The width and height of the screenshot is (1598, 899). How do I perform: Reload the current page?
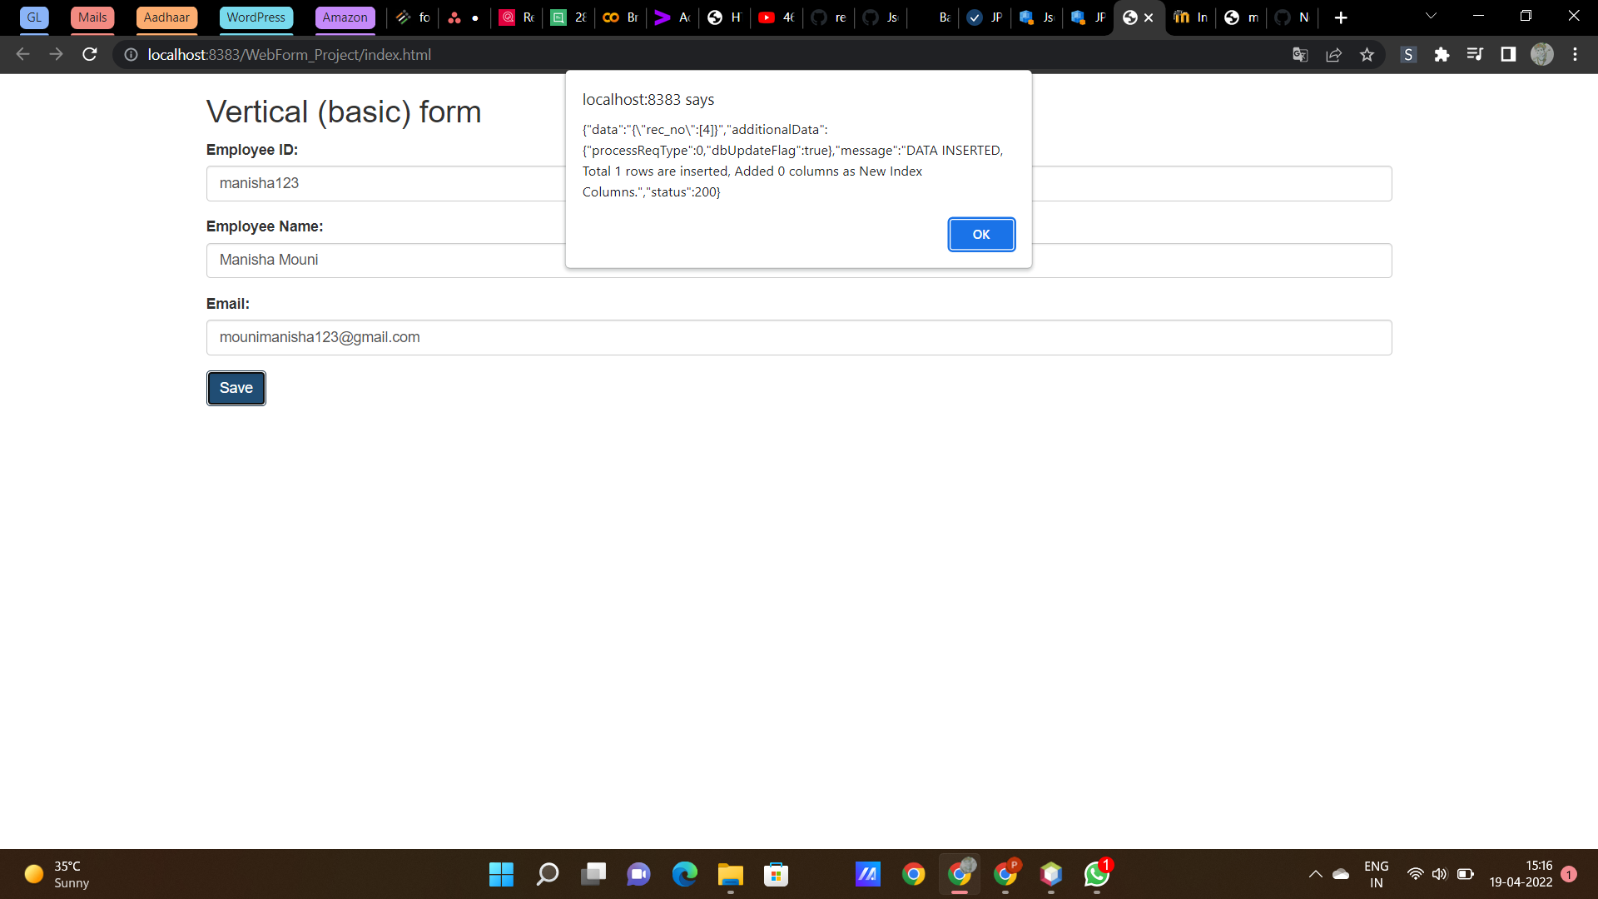[x=89, y=54]
